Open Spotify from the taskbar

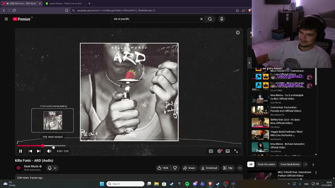187,184
